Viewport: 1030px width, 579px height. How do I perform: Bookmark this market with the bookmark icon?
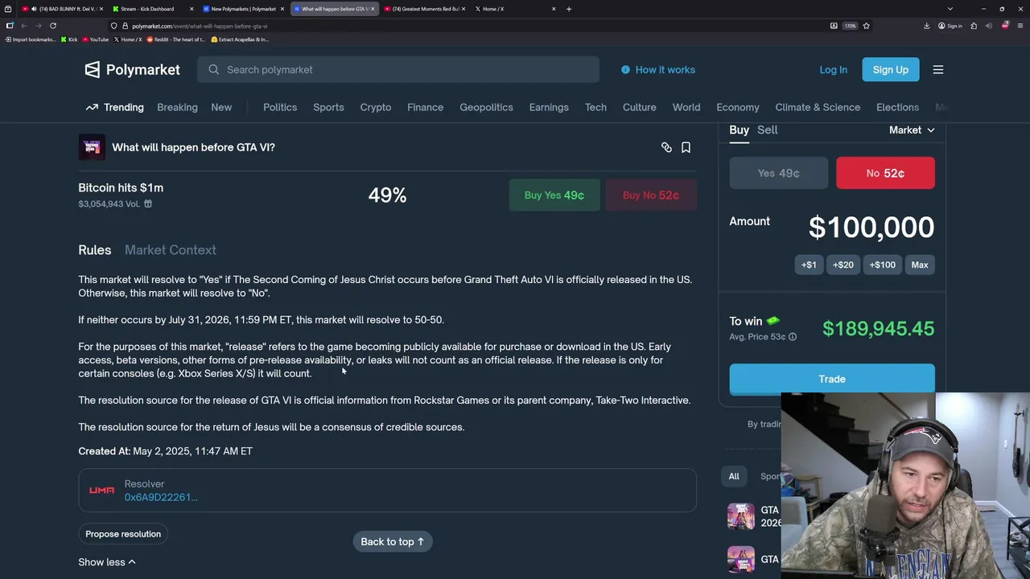686,147
